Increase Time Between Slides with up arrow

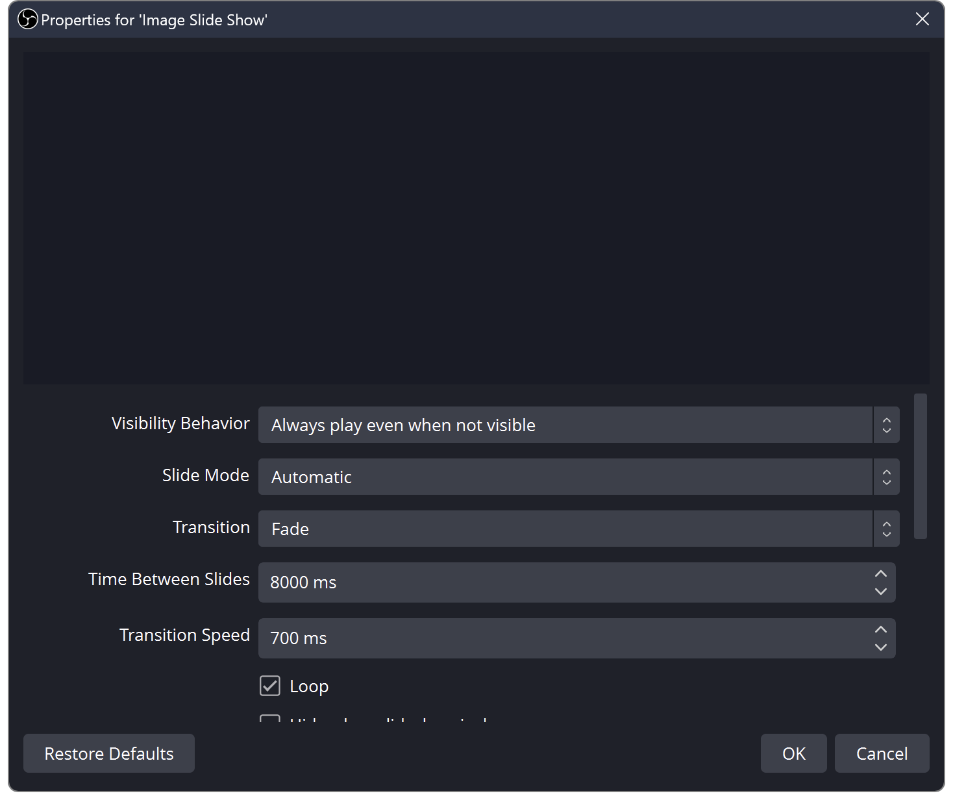881,573
